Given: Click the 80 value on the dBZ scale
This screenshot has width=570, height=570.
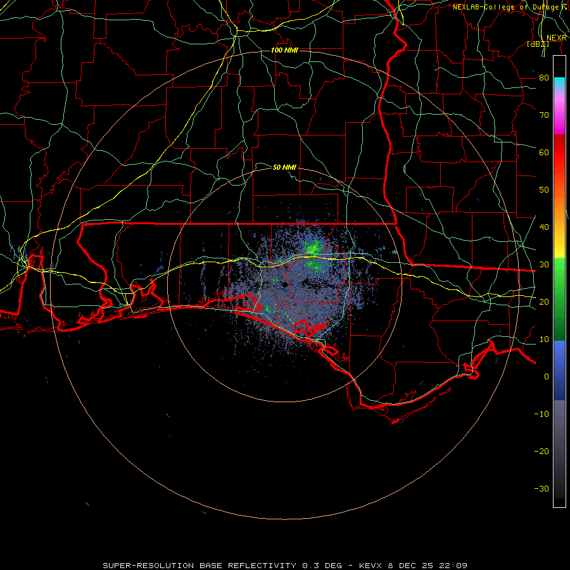Looking at the screenshot, I should point(544,78).
